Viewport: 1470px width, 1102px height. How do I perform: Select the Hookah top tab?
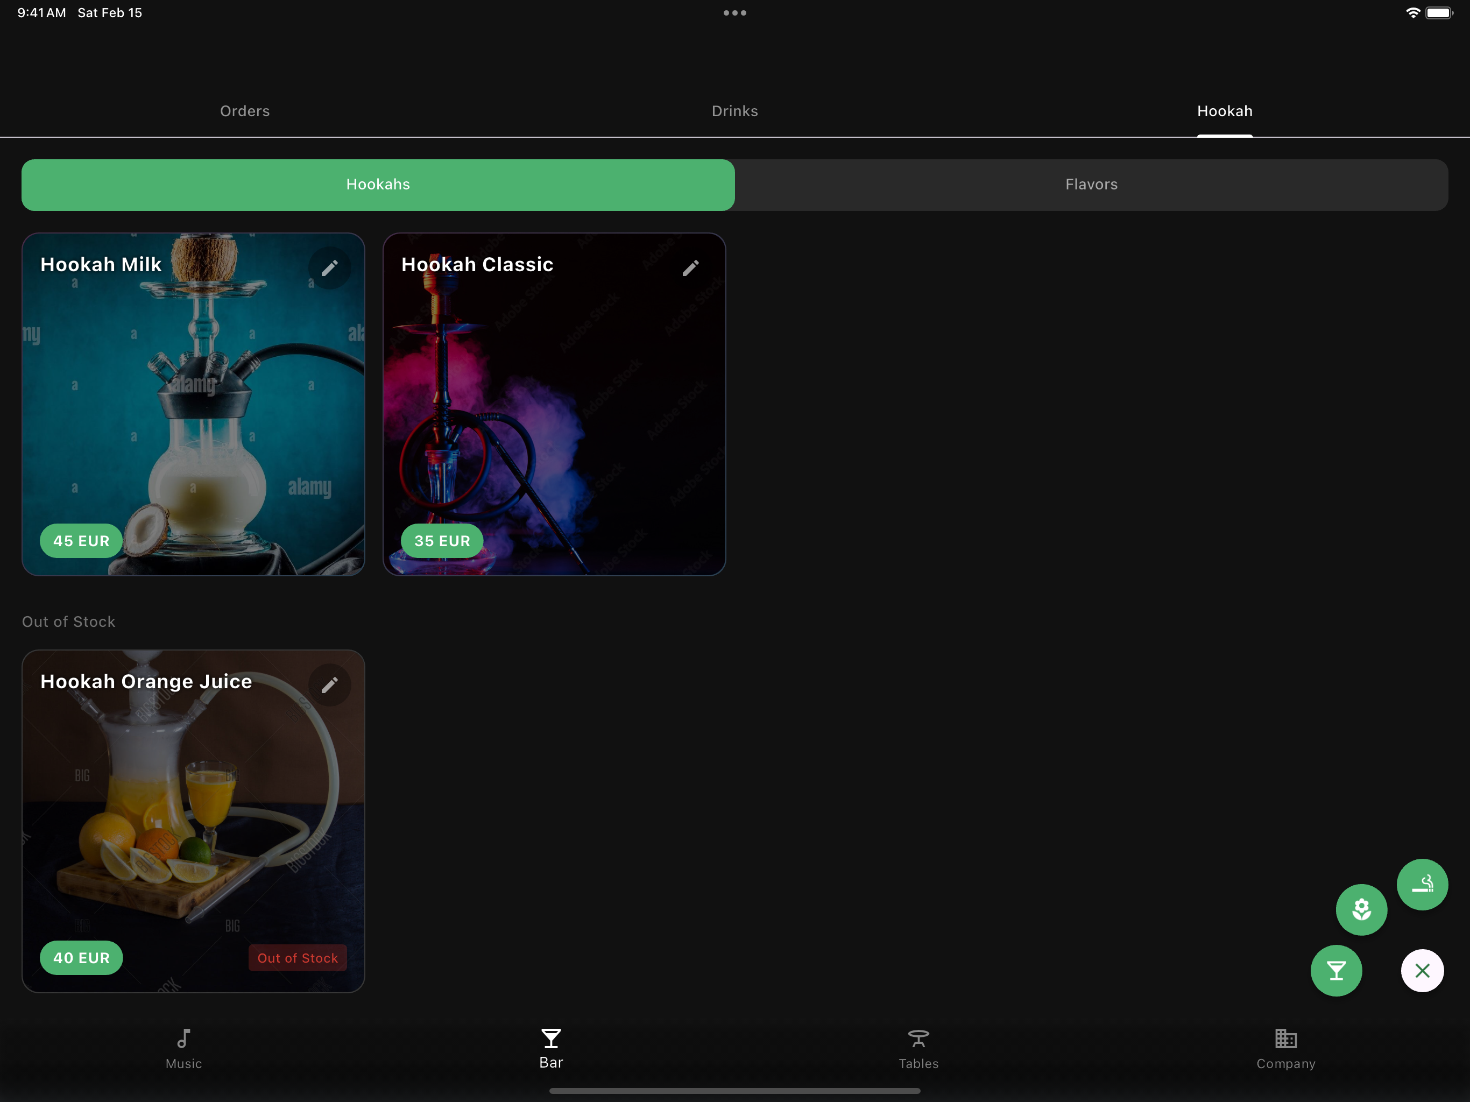[x=1224, y=111]
